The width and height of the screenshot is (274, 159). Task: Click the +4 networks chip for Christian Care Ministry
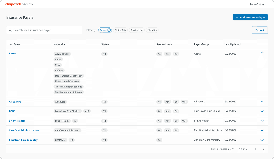point(72,140)
